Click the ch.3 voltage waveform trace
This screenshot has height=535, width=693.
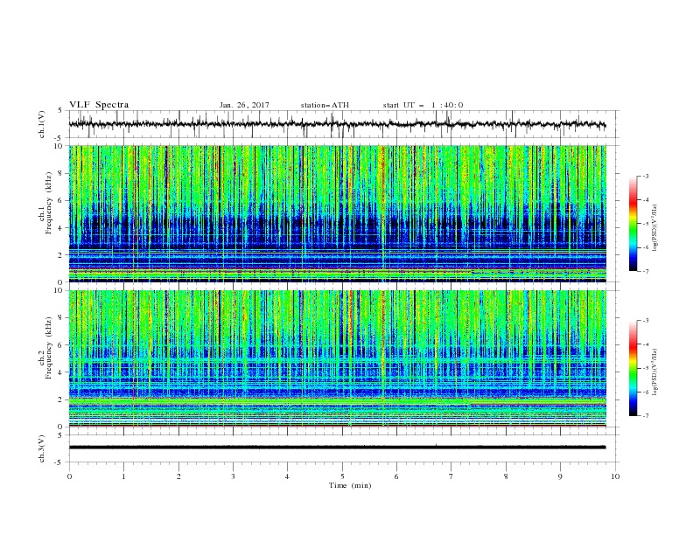click(337, 448)
